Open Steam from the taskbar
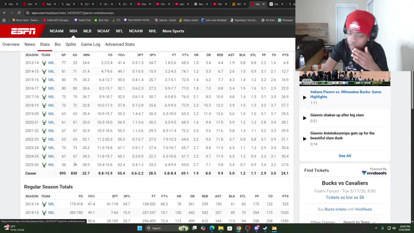The width and height of the screenshot is (414, 233). pyautogui.click(x=265, y=228)
